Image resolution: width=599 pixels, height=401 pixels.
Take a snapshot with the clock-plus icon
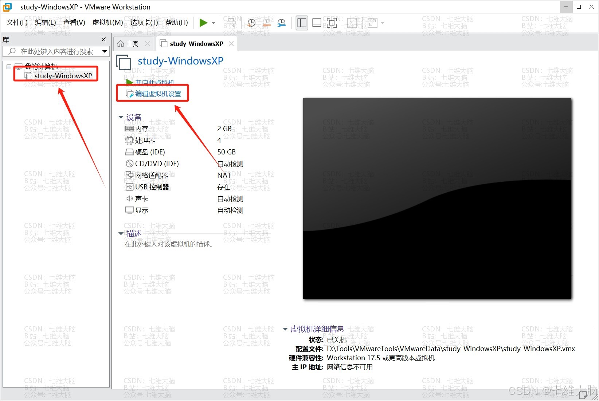click(251, 23)
